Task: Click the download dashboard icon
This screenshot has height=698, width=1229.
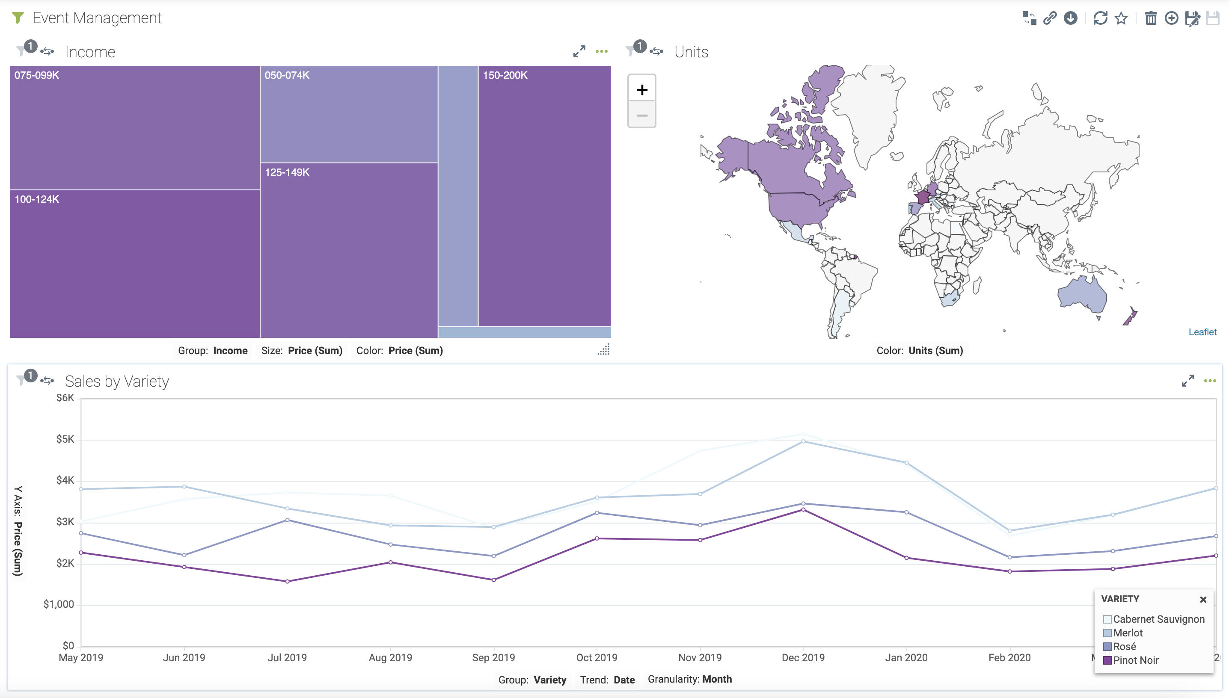Action: (1071, 18)
